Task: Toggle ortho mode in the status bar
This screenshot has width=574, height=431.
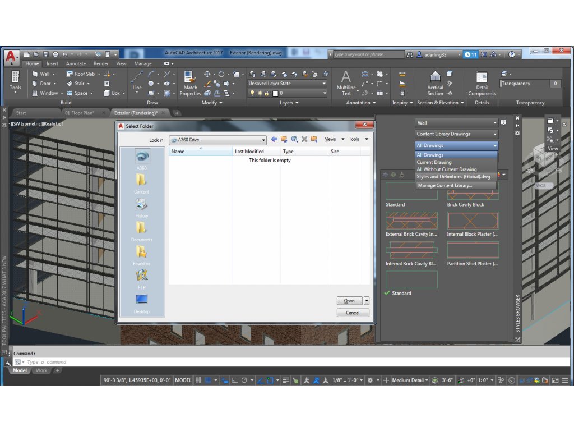Action: pyautogui.click(x=235, y=380)
